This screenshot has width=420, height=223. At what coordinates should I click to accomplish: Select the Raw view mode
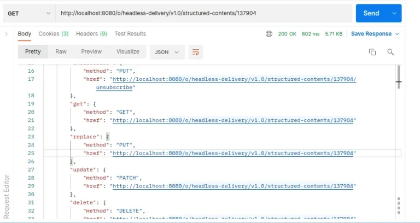click(61, 52)
